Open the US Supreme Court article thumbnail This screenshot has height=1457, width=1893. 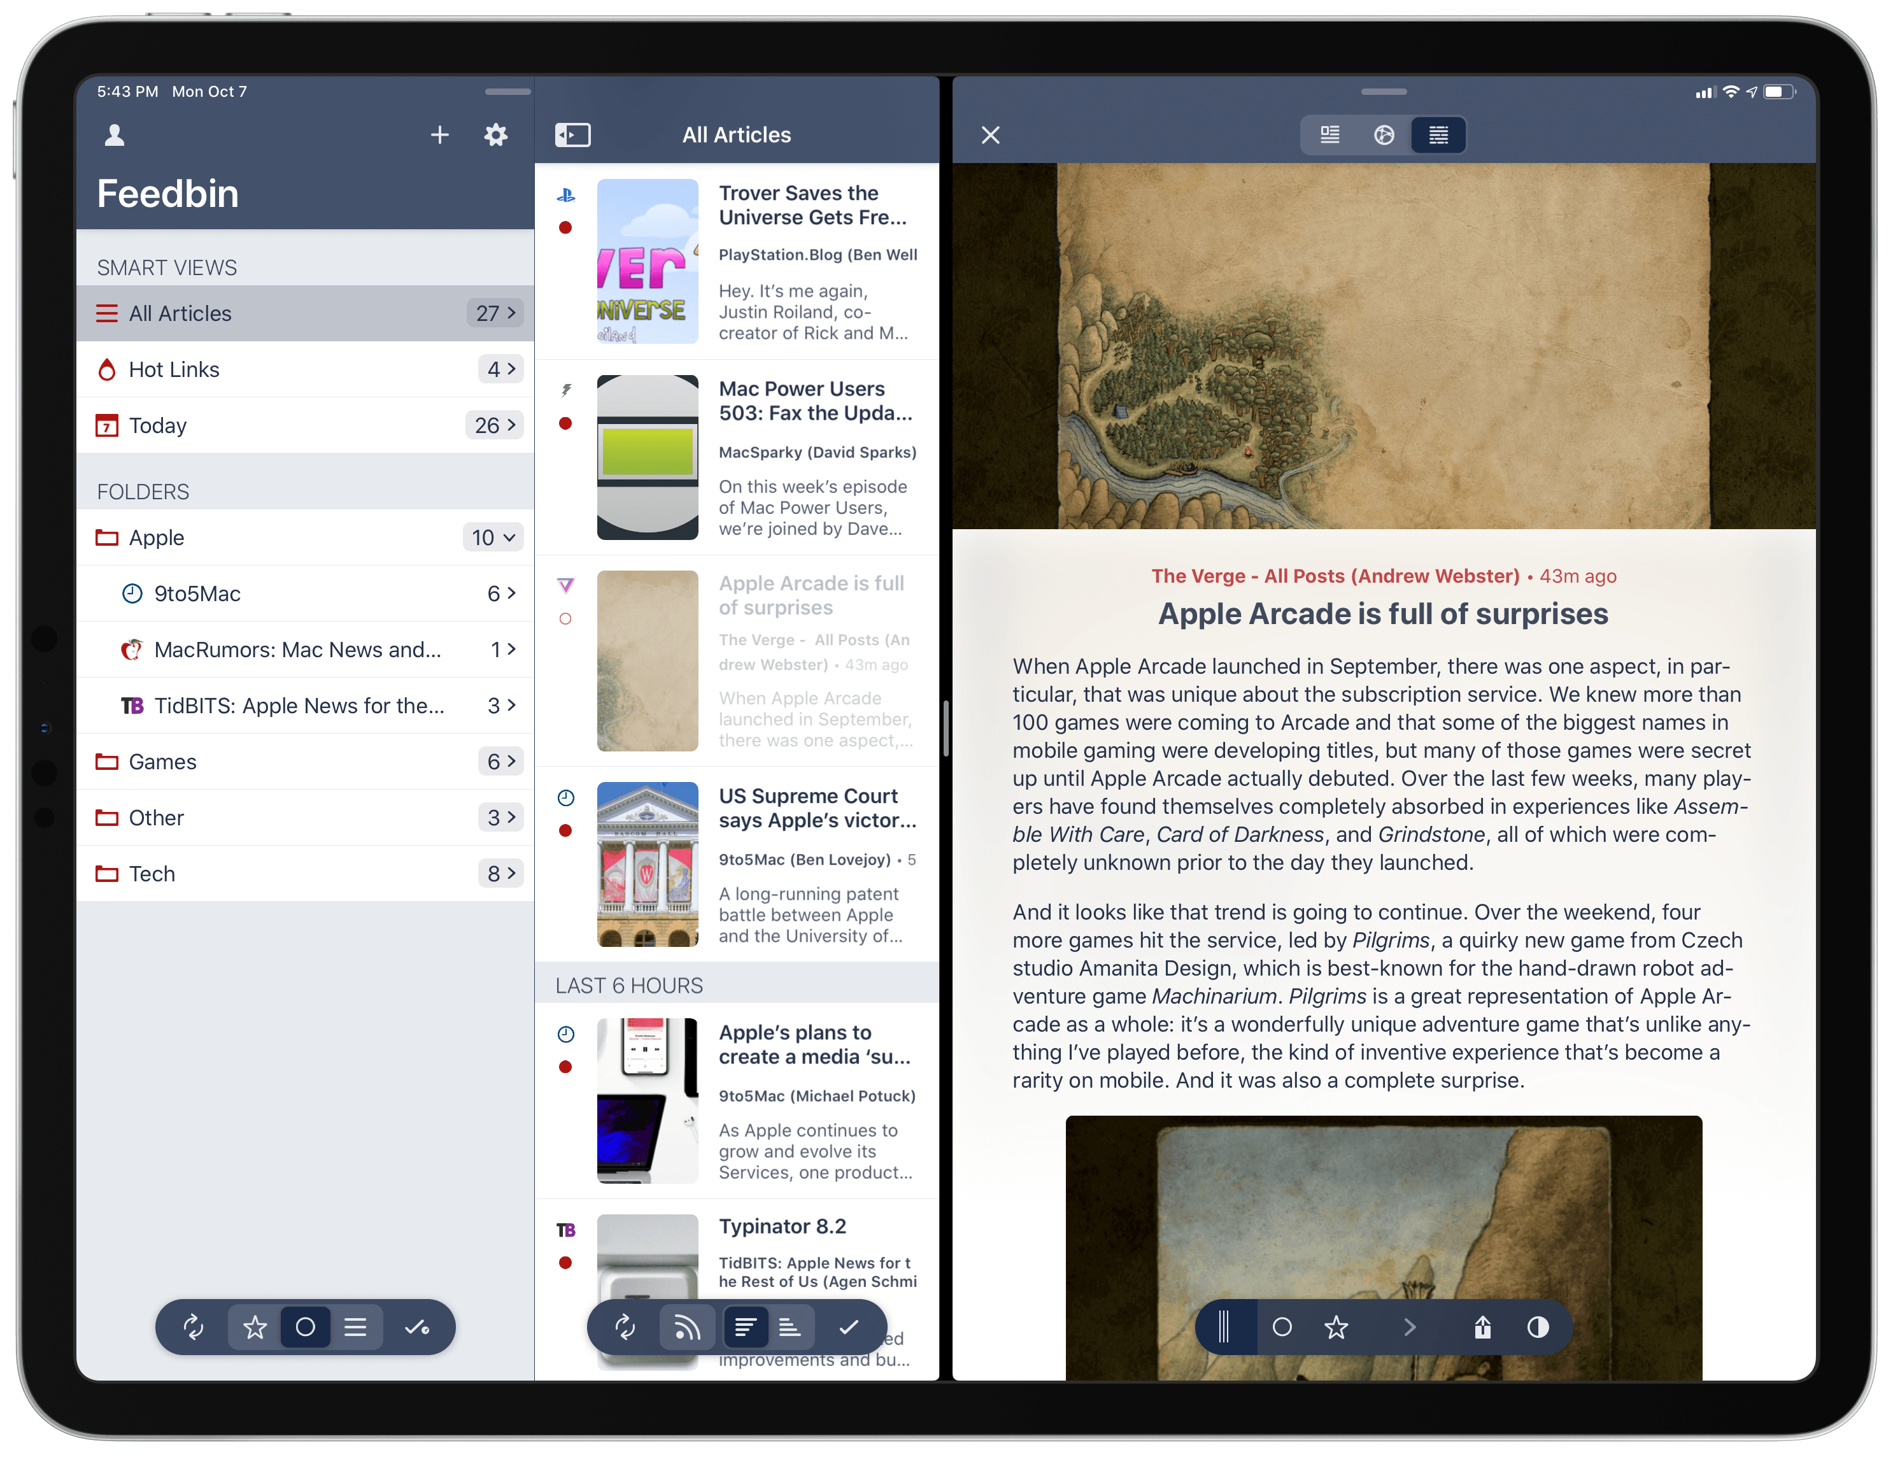[648, 864]
